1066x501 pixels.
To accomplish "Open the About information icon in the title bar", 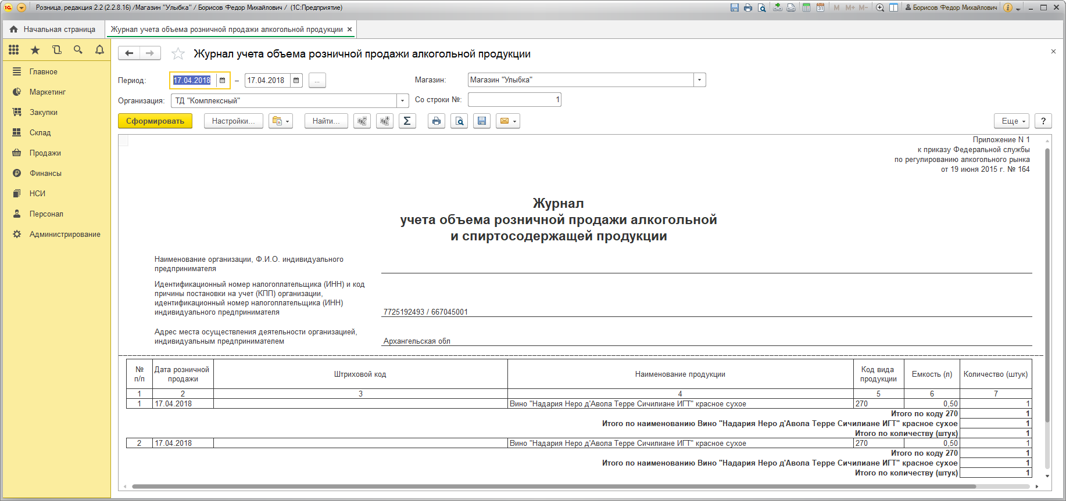I will [1008, 8].
